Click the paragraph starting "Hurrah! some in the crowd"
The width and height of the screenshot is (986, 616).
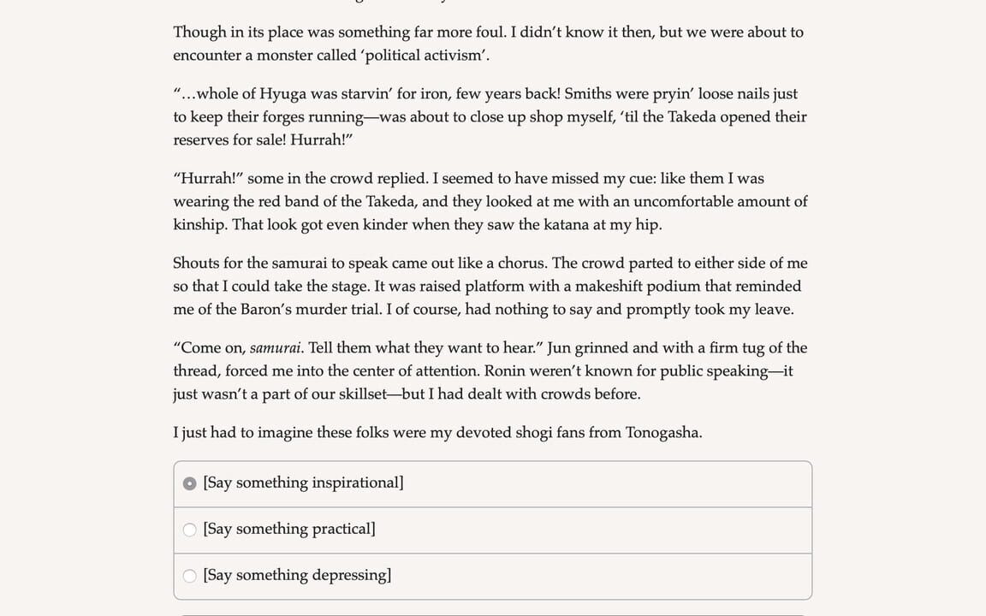click(x=490, y=202)
